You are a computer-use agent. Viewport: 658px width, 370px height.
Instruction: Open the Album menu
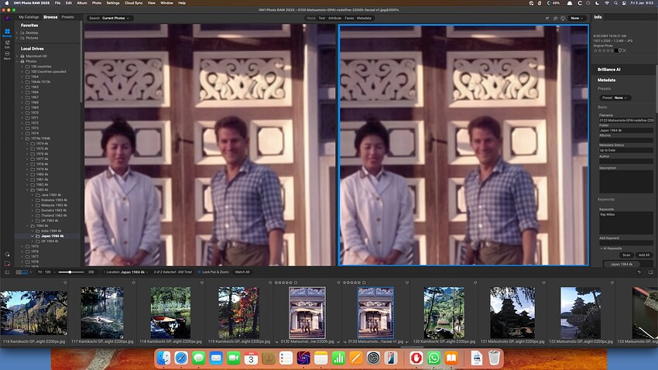(x=82, y=3)
